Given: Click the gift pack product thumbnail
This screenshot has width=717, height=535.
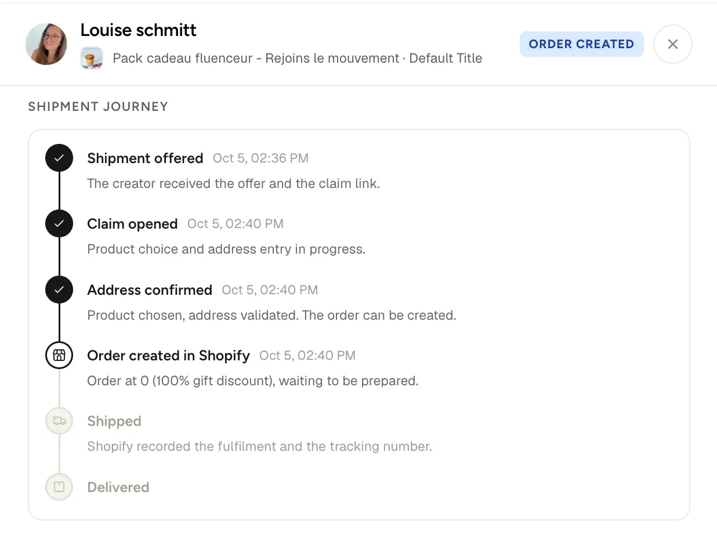Looking at the screenshot, I should click(x=92, y=58).
